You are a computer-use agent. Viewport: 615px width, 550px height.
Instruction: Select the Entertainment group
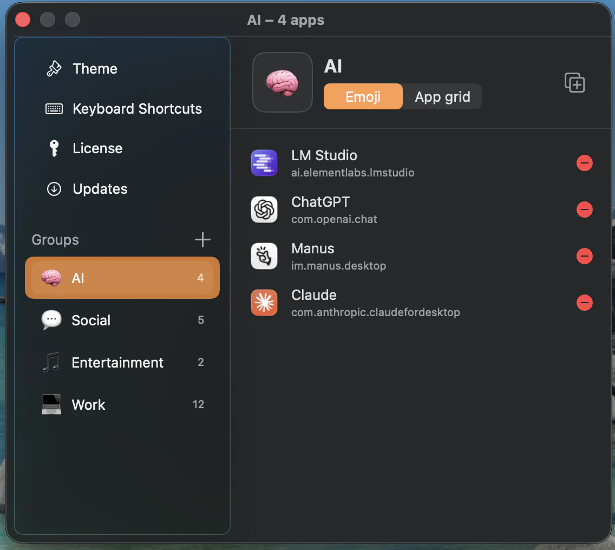point(122,362)
